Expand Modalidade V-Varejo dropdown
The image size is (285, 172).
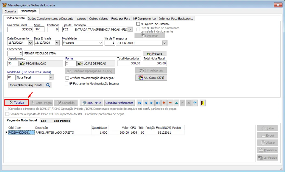101,43
